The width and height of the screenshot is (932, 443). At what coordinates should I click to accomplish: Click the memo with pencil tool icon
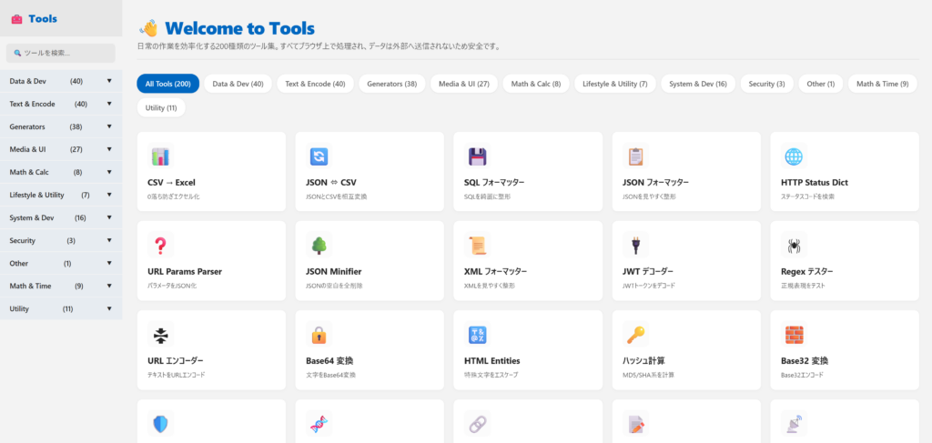(x=636, y=424)
